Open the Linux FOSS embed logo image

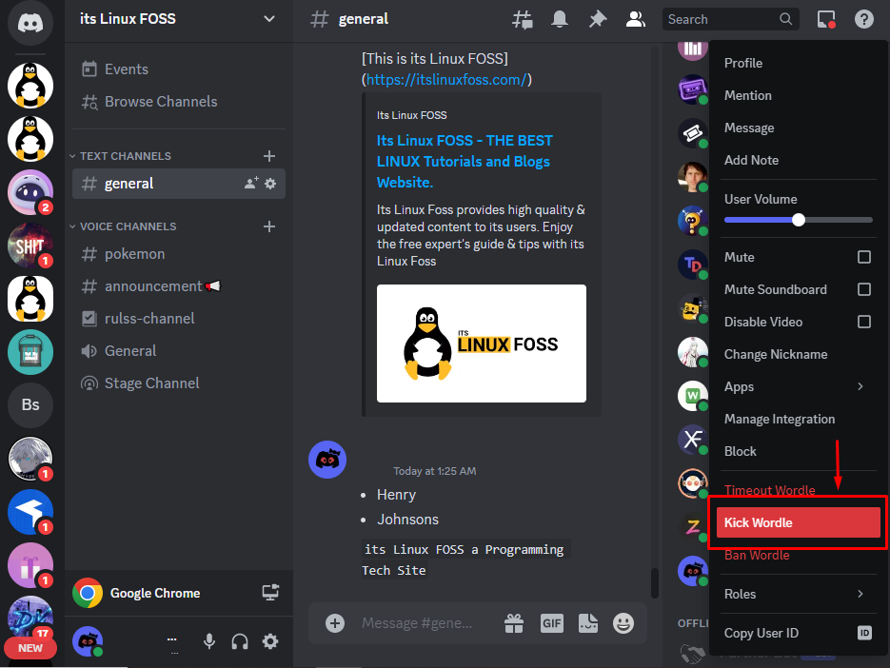coord(482,344)
